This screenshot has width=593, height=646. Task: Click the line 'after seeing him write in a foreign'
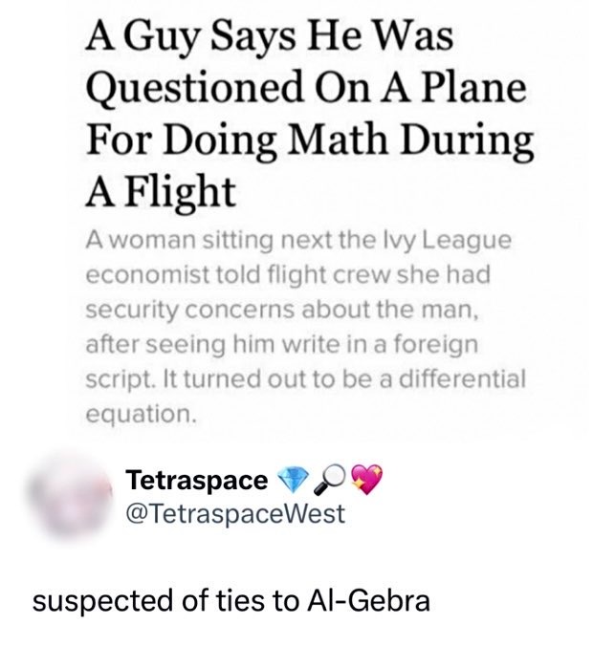[282, 344]
